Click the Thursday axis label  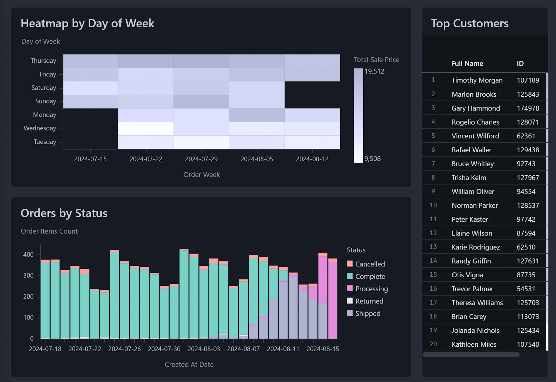(43, 61)
